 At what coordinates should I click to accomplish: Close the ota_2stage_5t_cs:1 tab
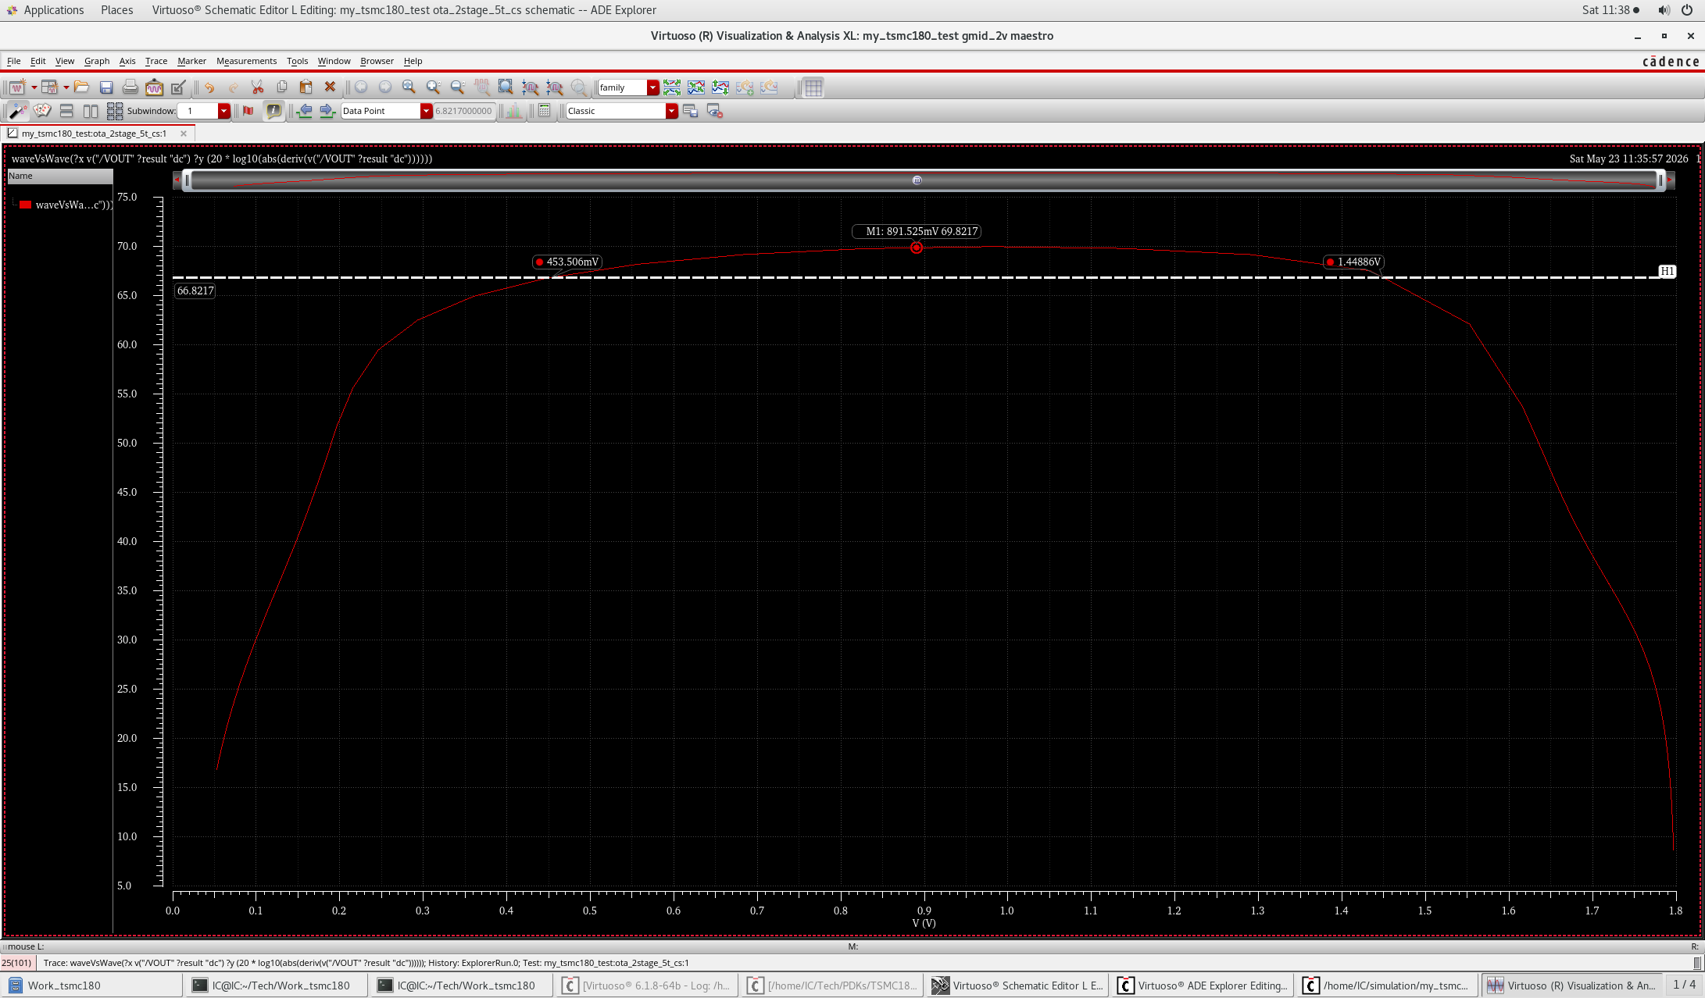pyautogui.click(x=184, y=134)
